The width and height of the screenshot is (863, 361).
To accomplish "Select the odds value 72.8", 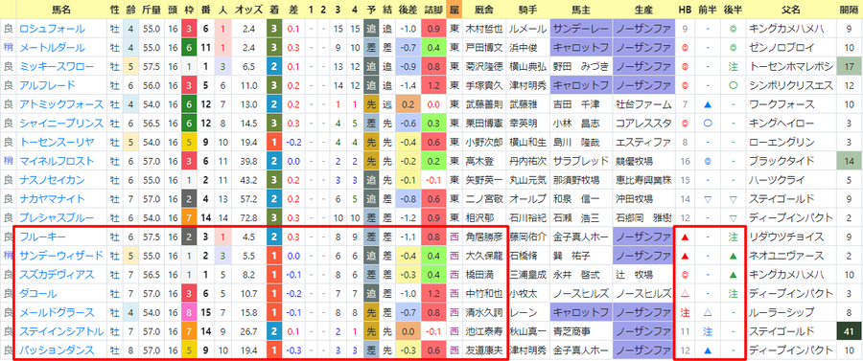I will click(247, 217).
